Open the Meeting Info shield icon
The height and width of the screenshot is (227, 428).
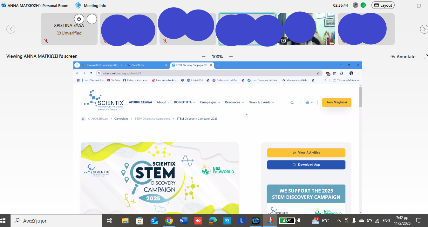[78, 5]
